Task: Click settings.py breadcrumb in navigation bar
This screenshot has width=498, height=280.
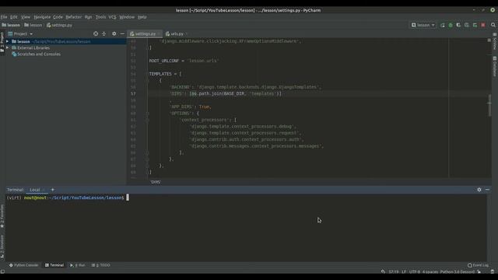Action: coord(59,25)
